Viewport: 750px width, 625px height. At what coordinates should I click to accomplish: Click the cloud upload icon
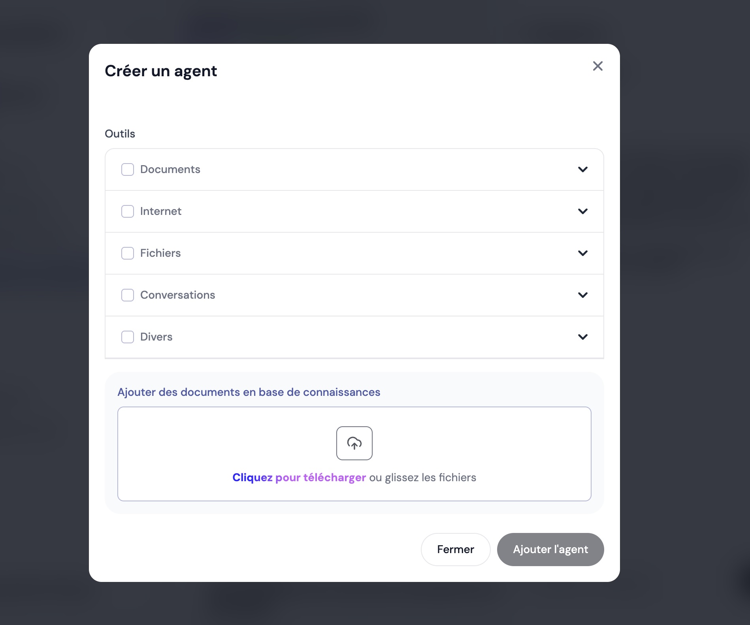354,443
